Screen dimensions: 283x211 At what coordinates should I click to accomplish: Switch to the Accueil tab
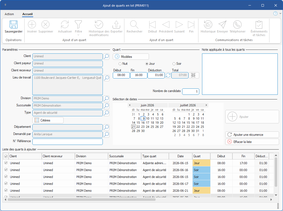27,14
